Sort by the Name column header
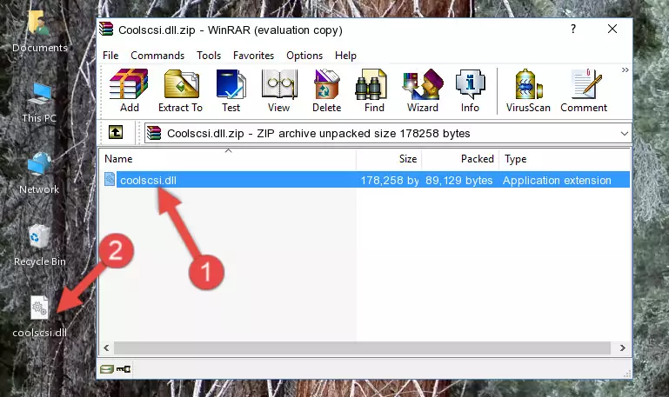The image size is (669, 397). (228, 159)
